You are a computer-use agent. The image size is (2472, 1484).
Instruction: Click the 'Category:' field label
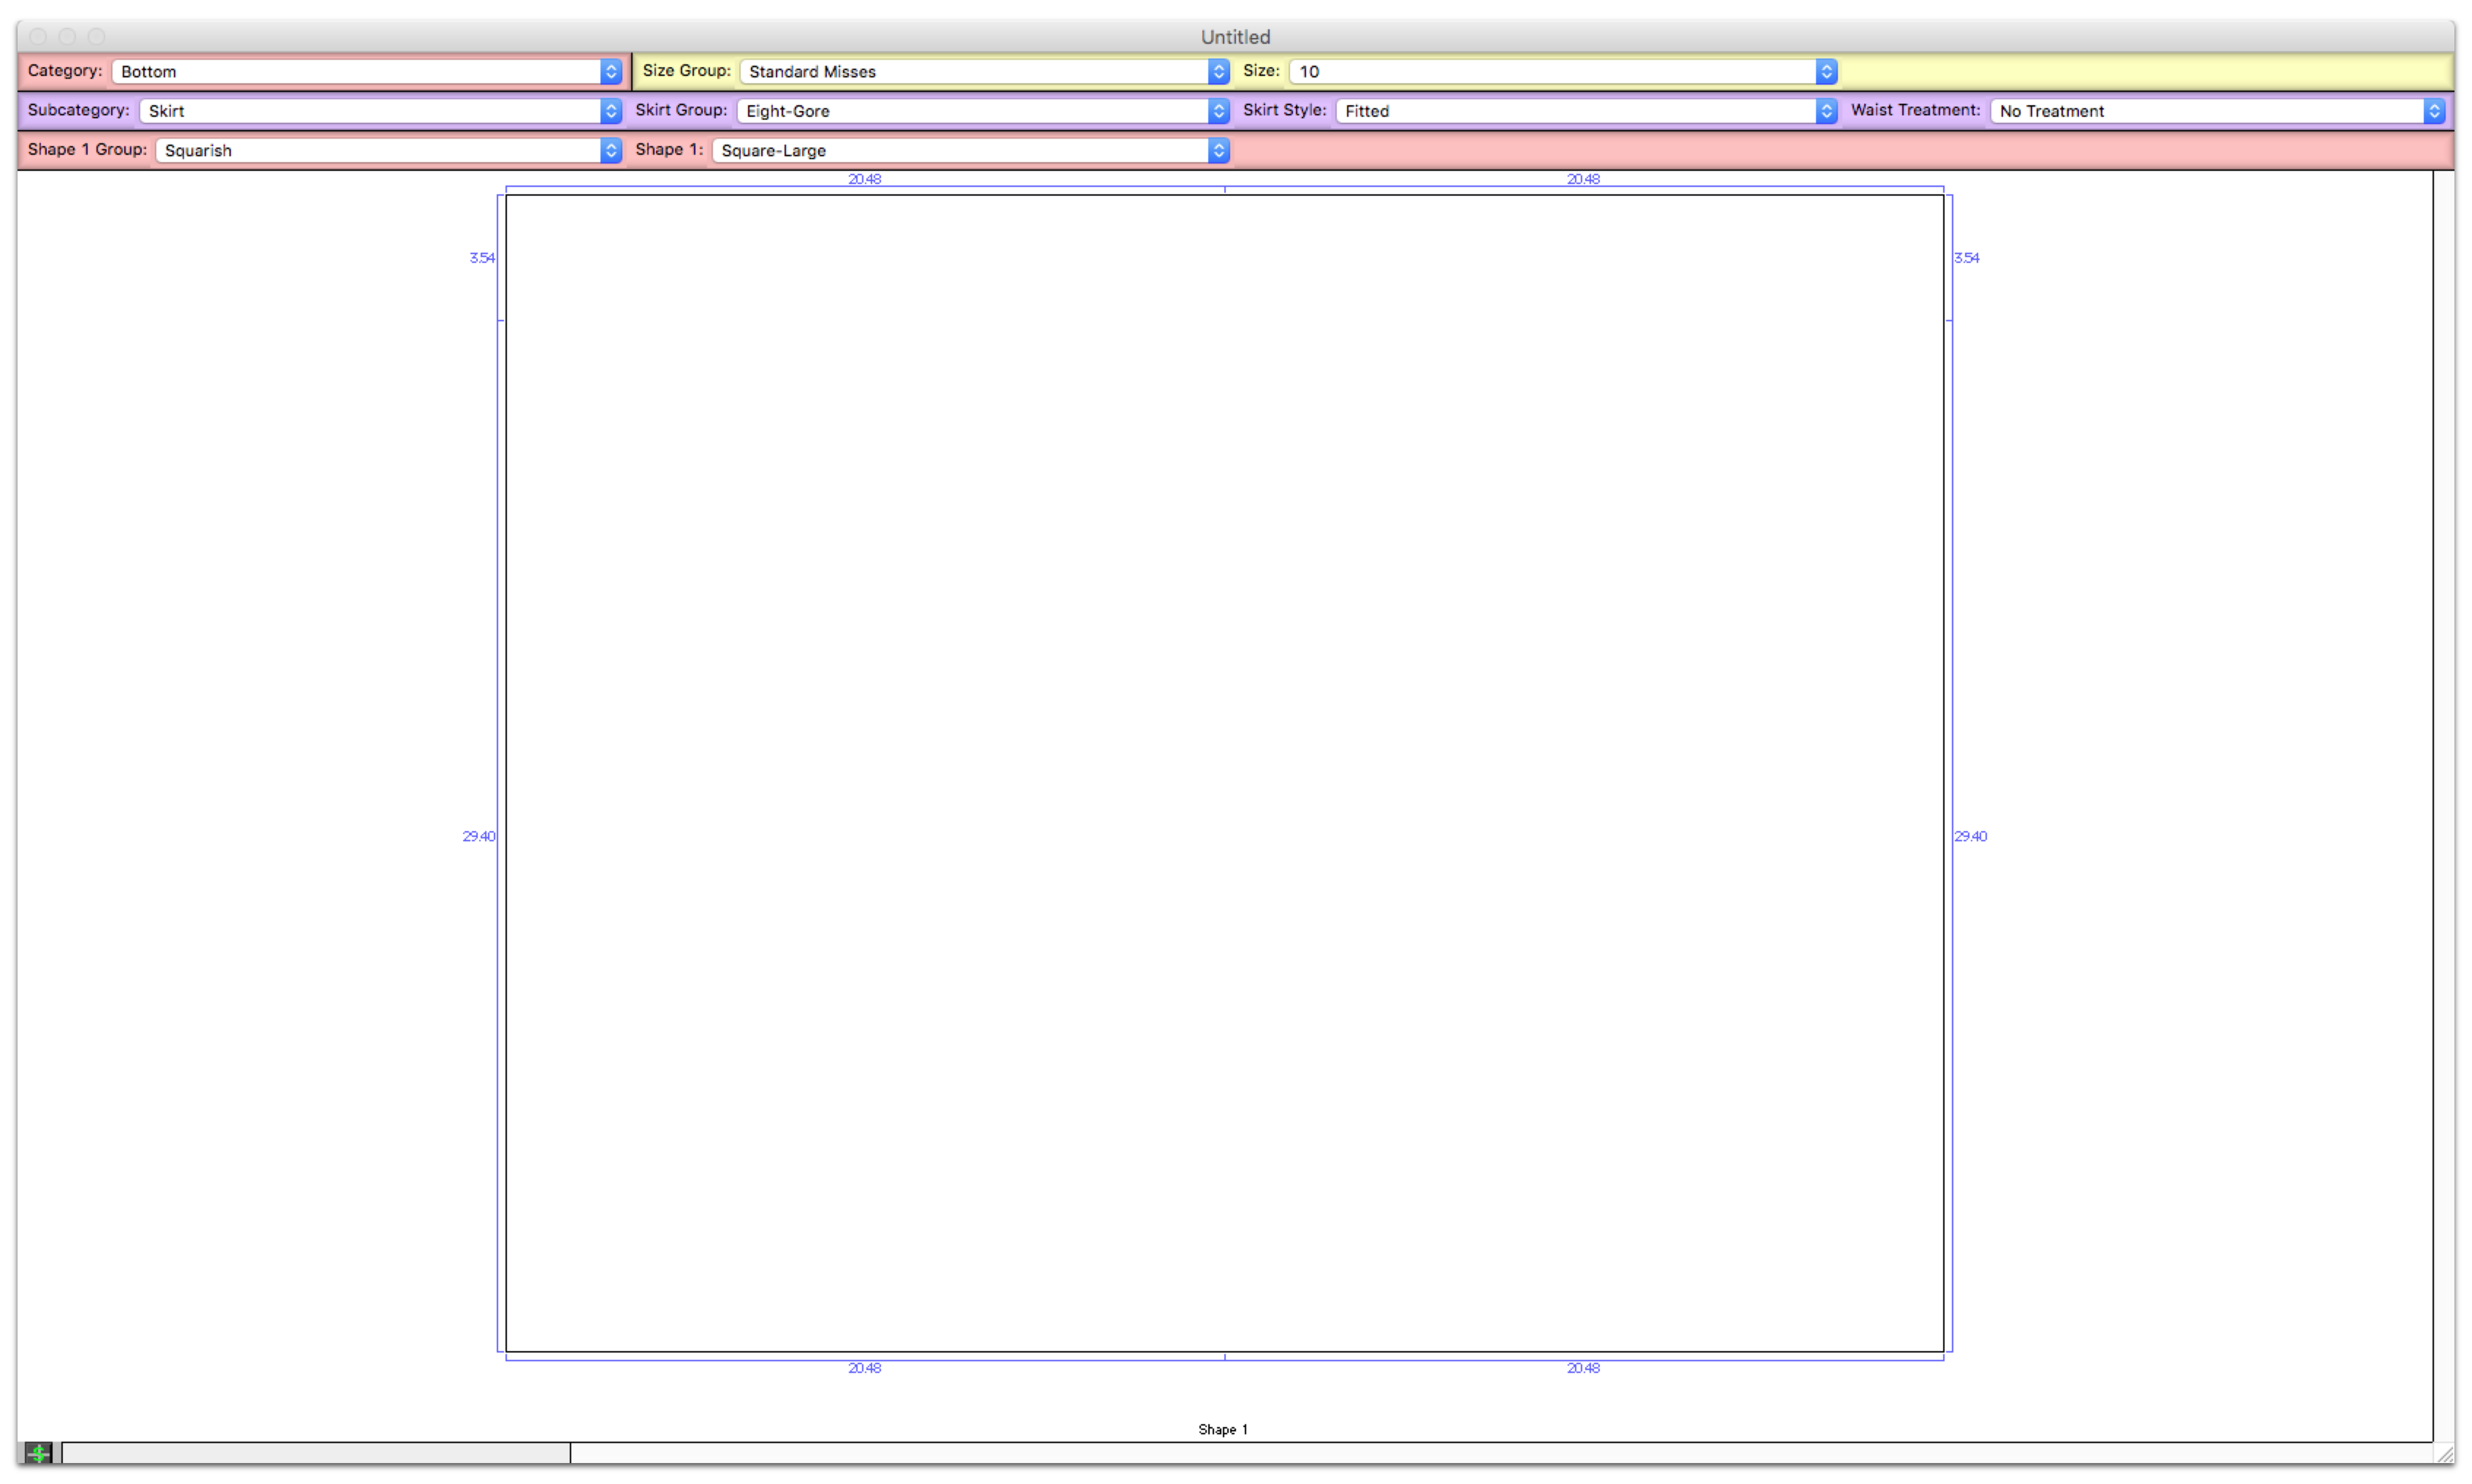(x=65, y=71)
